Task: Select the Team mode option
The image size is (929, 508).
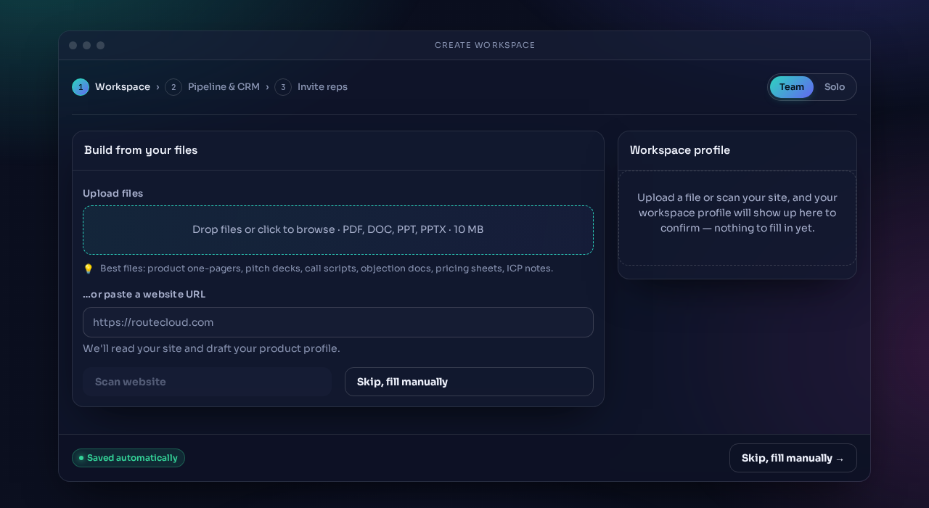Action: 792,87
